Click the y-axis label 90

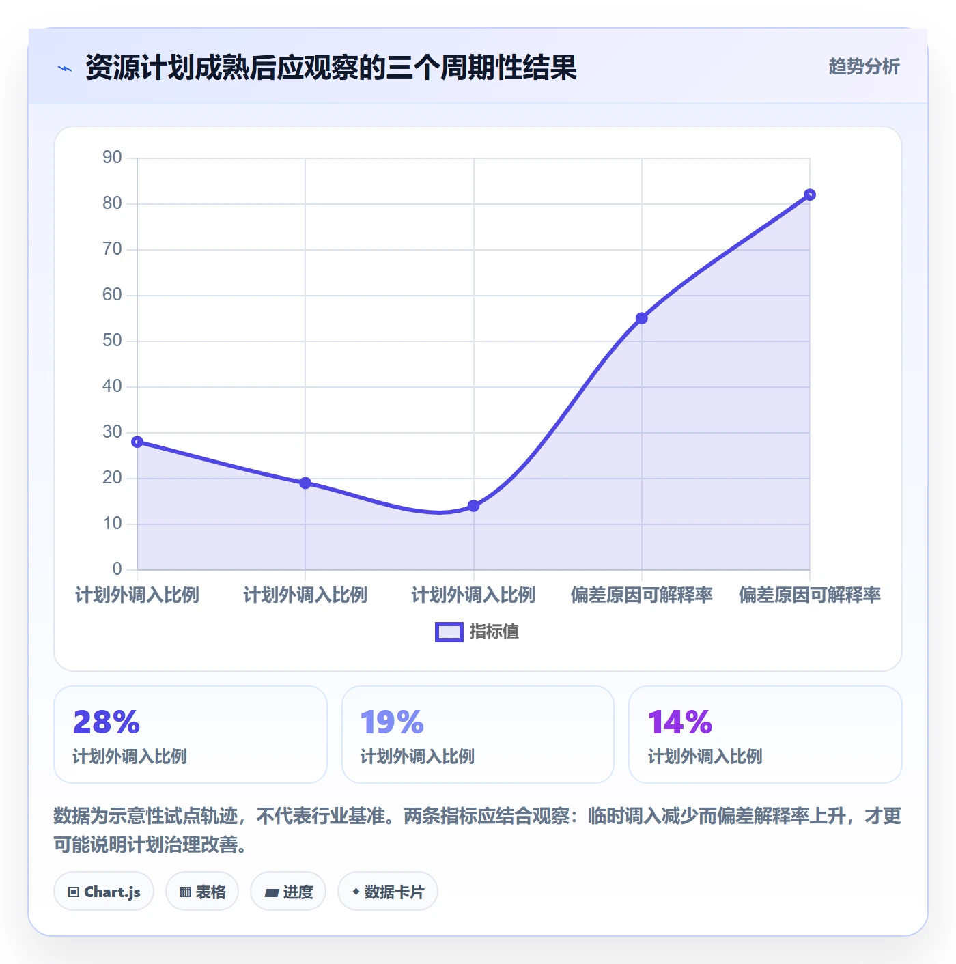pyautogui.click(x=112, y=158)
